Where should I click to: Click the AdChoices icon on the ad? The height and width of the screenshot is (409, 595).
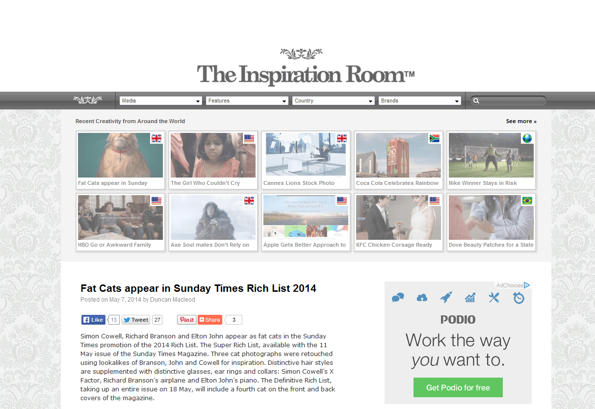pyautogui.click(x=527, y=285)
